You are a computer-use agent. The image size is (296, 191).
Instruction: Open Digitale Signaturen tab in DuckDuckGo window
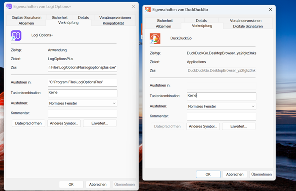(248, 26)
